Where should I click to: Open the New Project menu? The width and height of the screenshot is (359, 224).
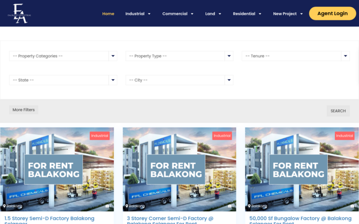coord(285,14)
